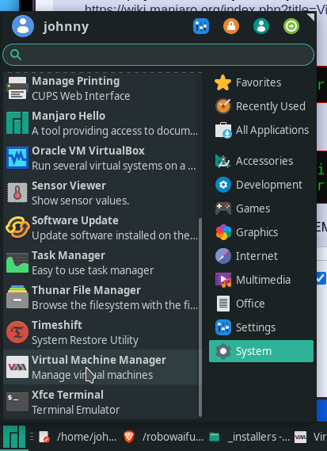This screenshot has height=451, width=327.
Task: Click the taskbar handle dots
Action: (x=32, y=437)
